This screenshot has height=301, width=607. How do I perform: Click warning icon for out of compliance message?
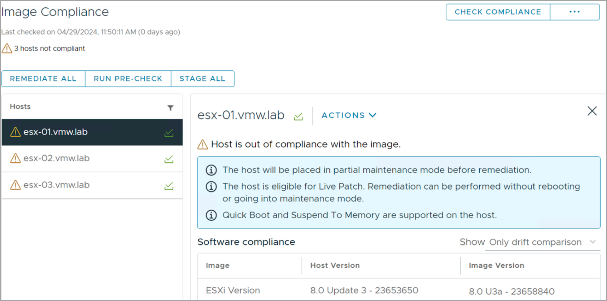tap(202, 144)
